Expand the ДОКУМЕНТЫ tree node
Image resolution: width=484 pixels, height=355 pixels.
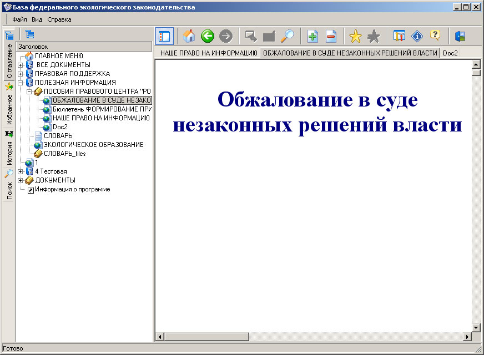tap(21, 180)
